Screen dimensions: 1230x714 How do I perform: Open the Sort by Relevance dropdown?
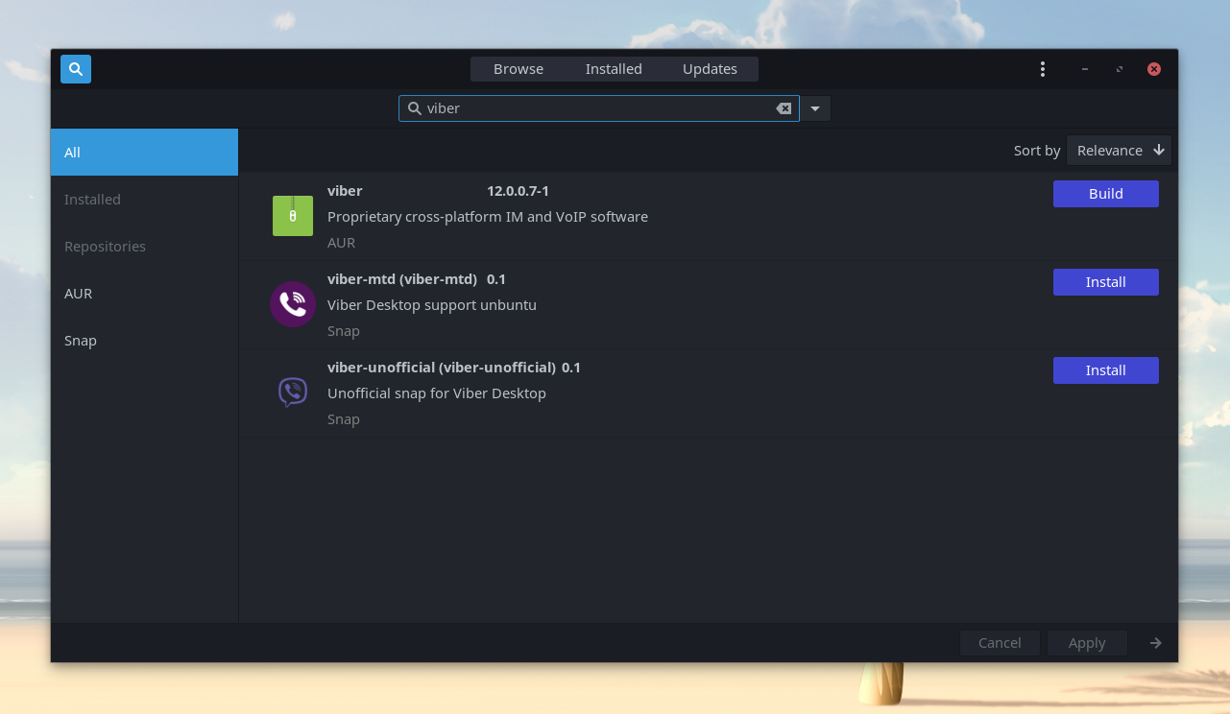pyautogui.click(x=1119, y=151)
